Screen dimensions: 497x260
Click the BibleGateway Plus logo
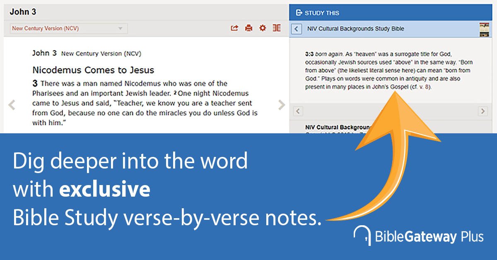(418, 236)
